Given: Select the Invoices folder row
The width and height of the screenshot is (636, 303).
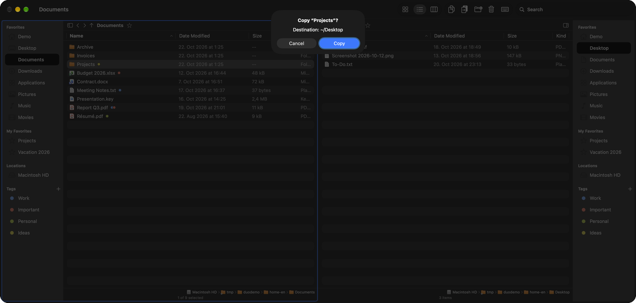Looking at the screenshot, I should [x=190, y=56].
